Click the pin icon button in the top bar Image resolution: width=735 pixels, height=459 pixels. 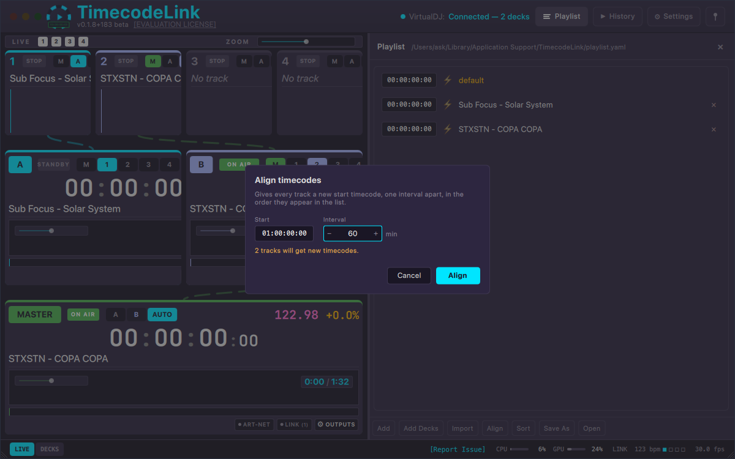[715, 17]
